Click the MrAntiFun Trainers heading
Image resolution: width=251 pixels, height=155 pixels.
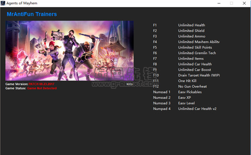click(32, 14)
